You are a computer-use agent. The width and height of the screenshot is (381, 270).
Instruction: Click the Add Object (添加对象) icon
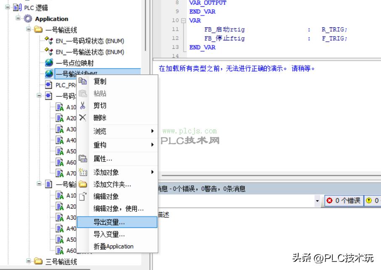click(x=83, y=172)
